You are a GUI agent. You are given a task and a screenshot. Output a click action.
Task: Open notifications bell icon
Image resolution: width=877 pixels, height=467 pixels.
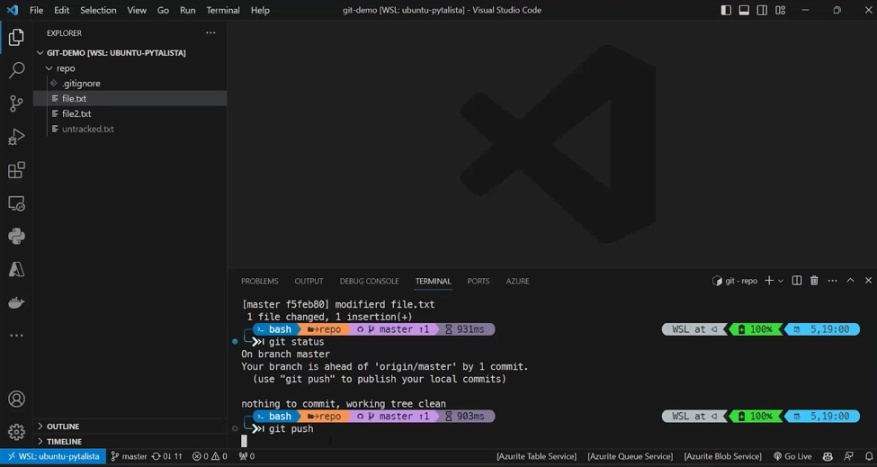tap(869, 456)
